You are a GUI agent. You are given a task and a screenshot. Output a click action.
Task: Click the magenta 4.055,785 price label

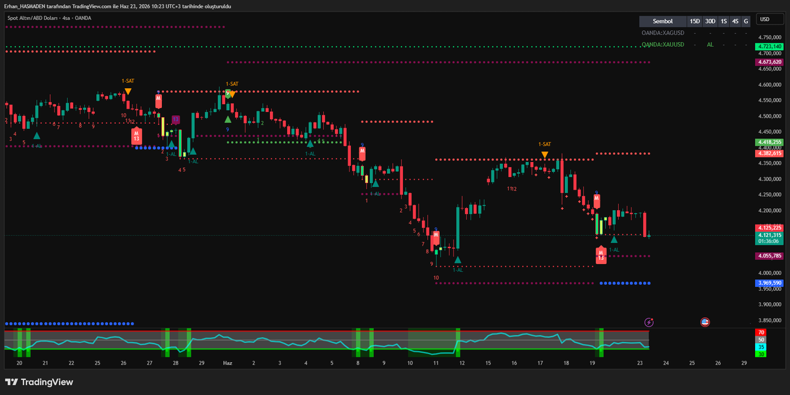(770, 256)
